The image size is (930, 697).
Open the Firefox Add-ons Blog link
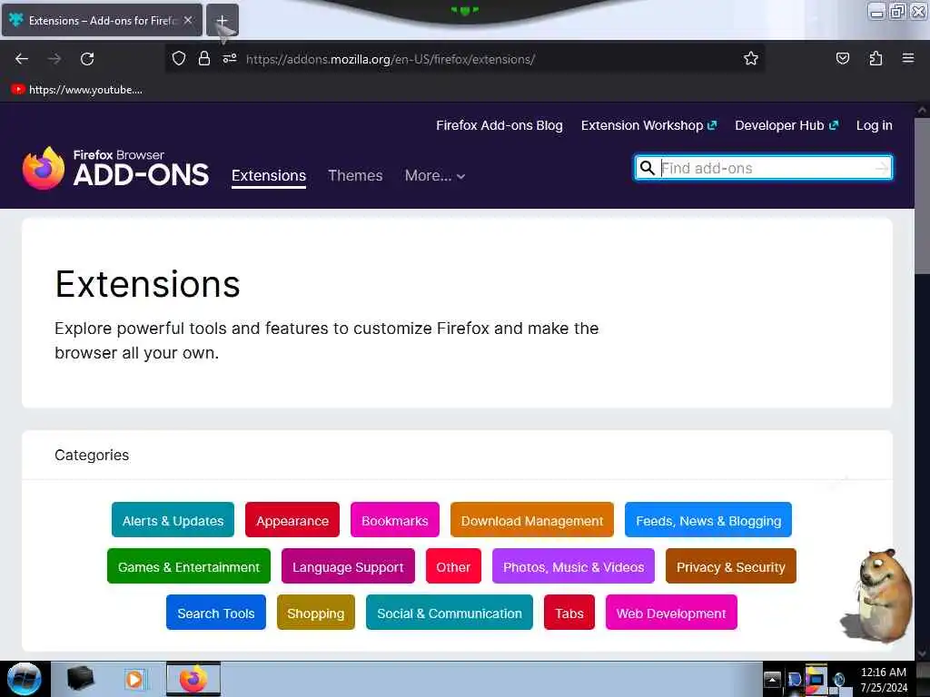(x=500, y=125)
